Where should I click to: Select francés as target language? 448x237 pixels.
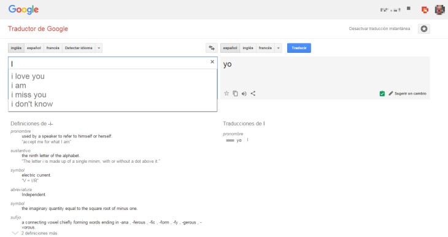tap(265, 48)
